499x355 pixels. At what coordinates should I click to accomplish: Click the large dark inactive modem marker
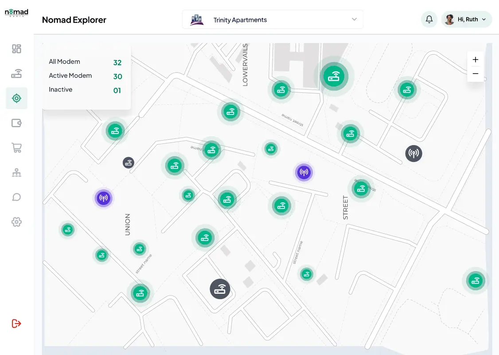click(x=220, y=289)
